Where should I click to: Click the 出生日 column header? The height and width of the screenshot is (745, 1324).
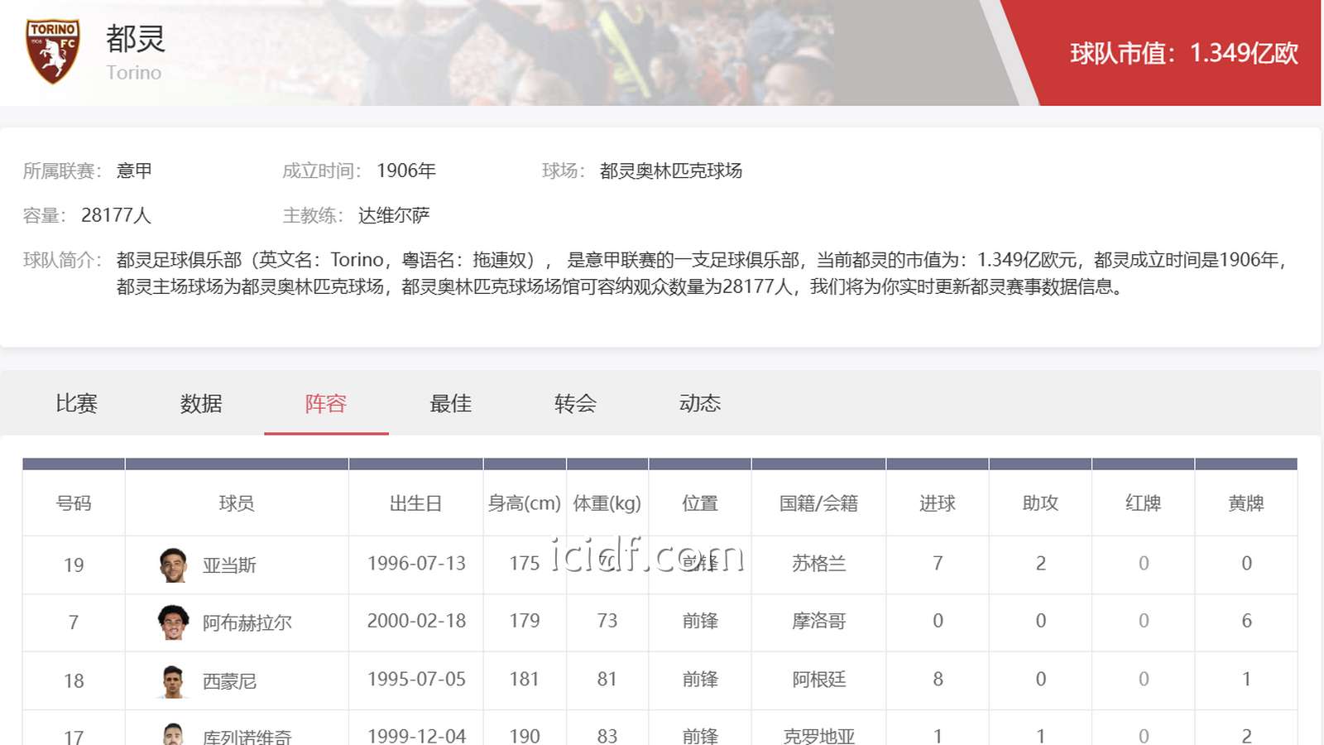point(416,503)
